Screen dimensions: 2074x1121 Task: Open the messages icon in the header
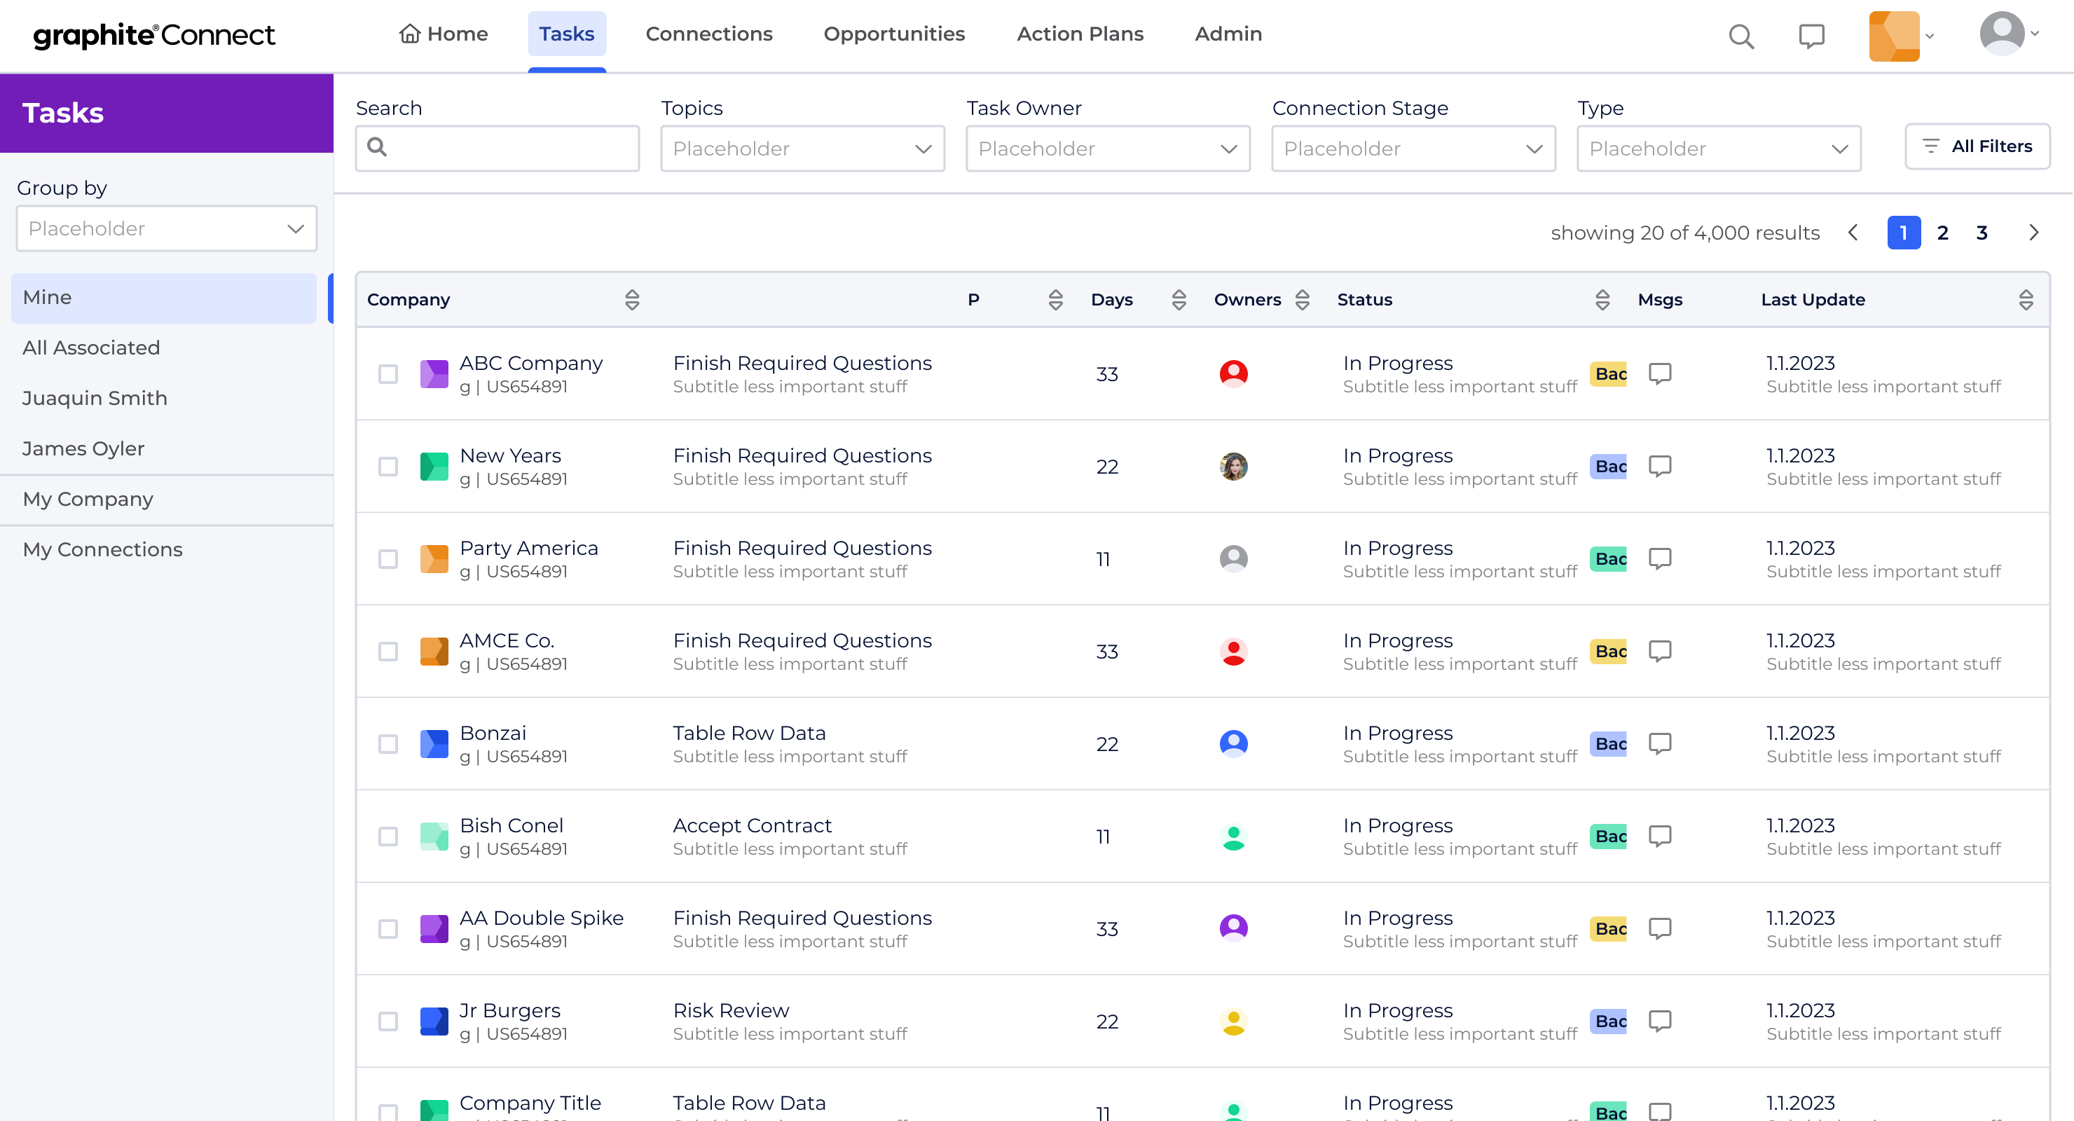coord(1811,36)
